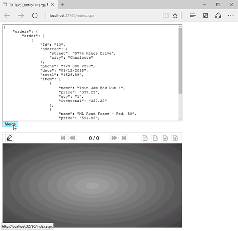This screenshot has width=238, height=231.
Task: Click the "name": "Thin-Jam Hex Nut 4" line
Action: (92, 88)
